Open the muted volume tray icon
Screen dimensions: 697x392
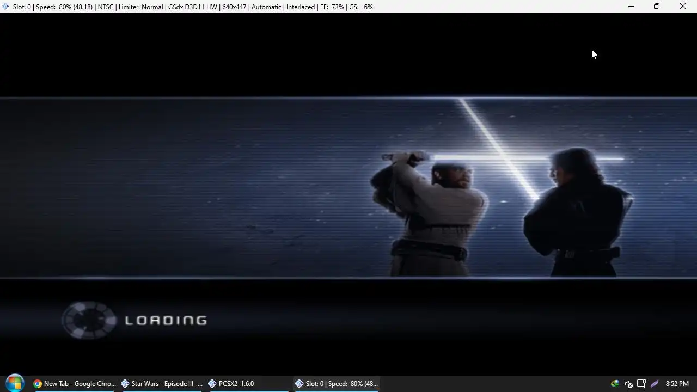628,384
